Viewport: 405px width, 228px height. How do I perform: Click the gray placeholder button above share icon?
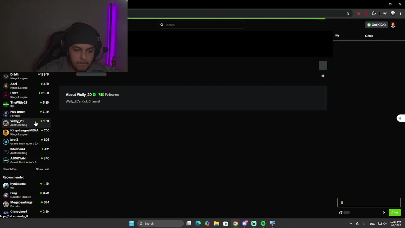[323, 65]
